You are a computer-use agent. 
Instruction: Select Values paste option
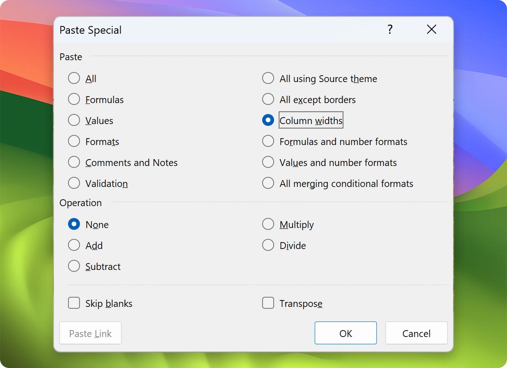pos(74,120)
